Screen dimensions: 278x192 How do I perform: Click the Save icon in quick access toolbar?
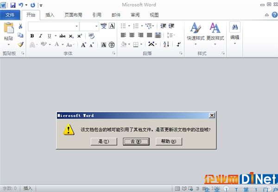13,5
